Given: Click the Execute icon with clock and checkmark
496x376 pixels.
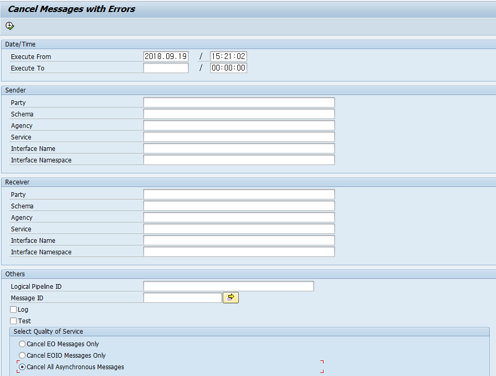Looking at the screenshot, I should (x=9, y=26).
